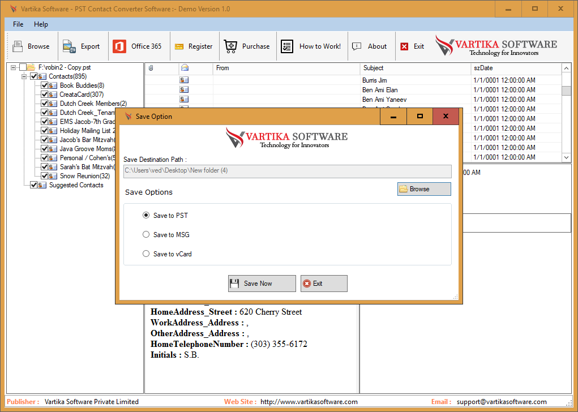Uncheck the Dutch Creek Members(2) checkbox

[44, 104]
